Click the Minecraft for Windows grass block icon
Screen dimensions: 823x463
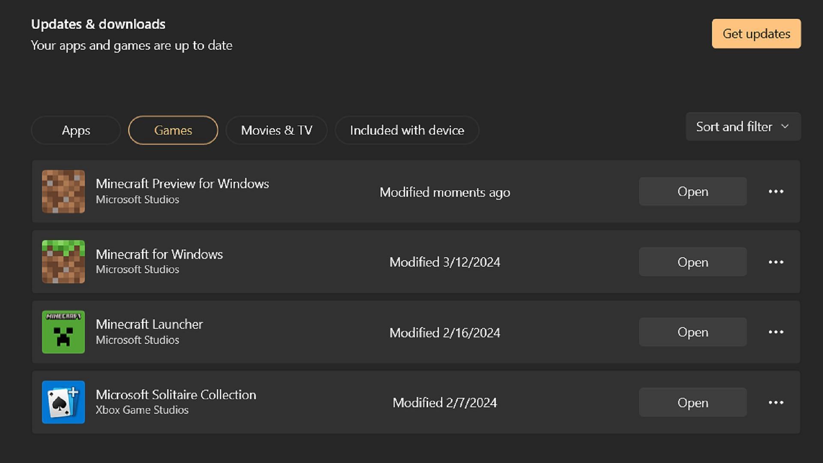tap(63, 262)
